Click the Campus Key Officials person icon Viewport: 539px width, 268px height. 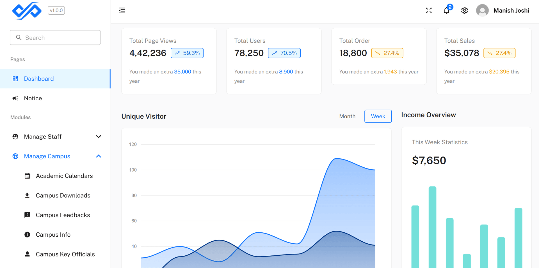[27, 254]
